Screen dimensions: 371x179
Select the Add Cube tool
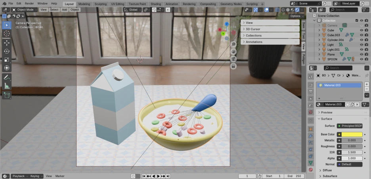(7, 95)
